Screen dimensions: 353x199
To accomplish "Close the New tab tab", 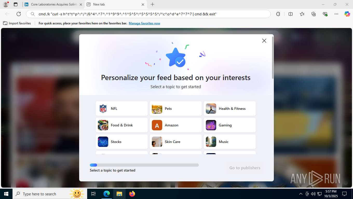I will pos(143,4).
